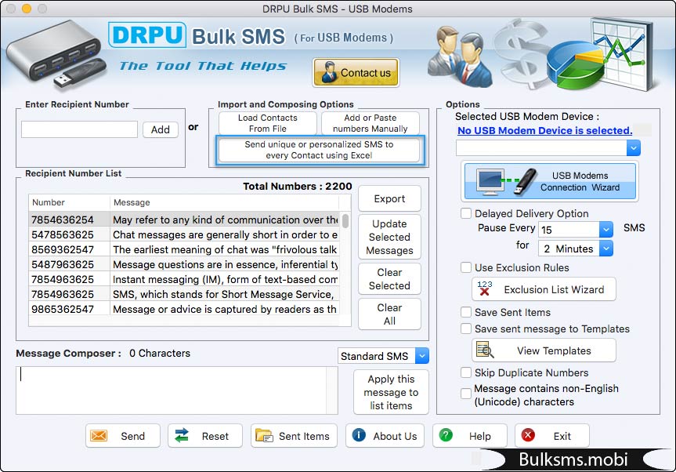Click the recipient list vertical scrollbar

(345, 220)
